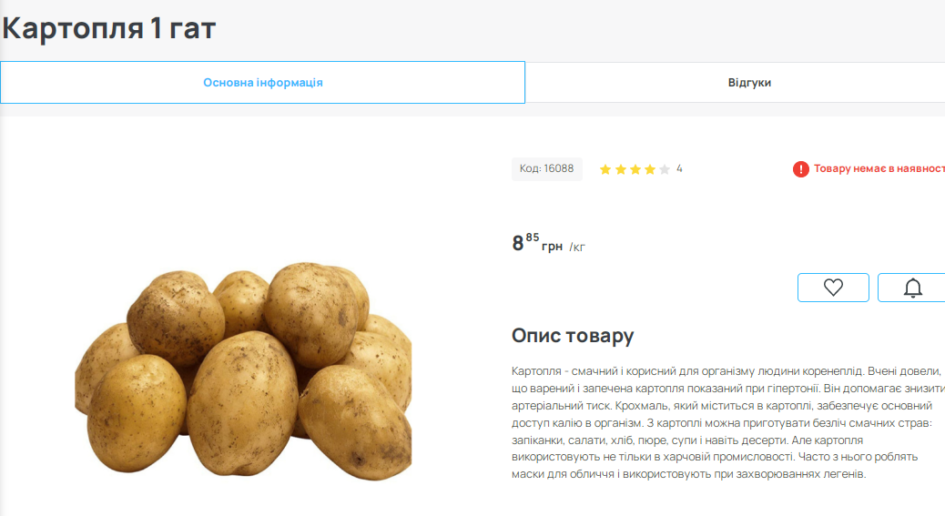Click the product description paragraph text

727,422
